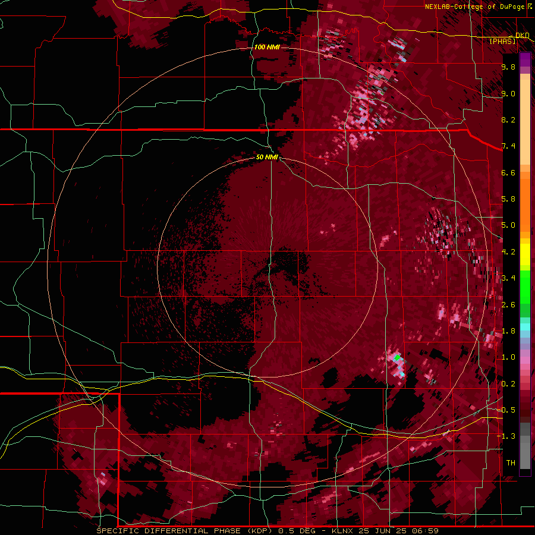Pick the pink segment of the color bar
This screenshot has width=535, height=535.
525,360
